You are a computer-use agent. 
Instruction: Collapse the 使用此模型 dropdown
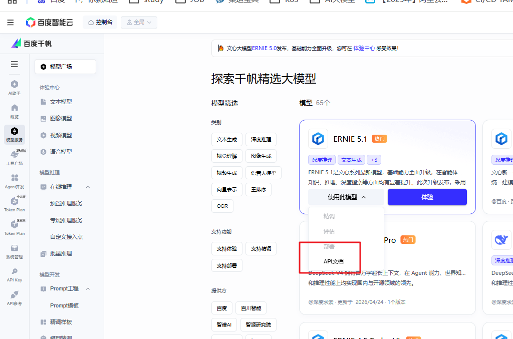[x=346, y=197]
